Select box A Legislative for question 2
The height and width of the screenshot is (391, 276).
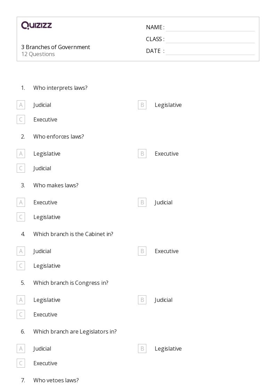(21, 154)
